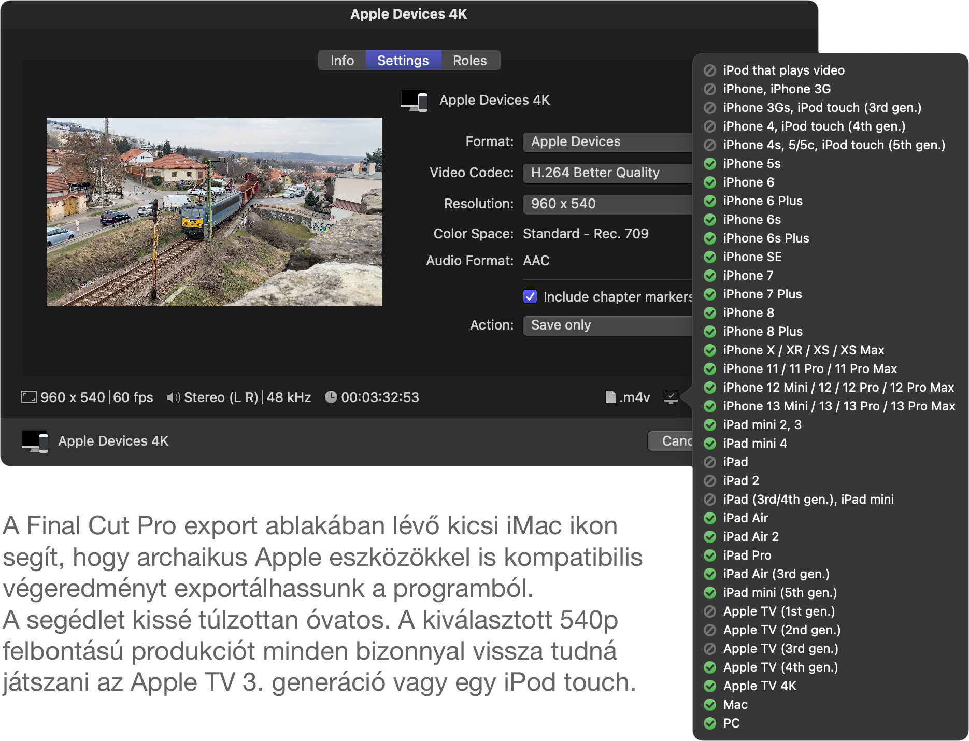Click the incompatible icon beside iPhone, iPhone 3G

pos(710,89)
